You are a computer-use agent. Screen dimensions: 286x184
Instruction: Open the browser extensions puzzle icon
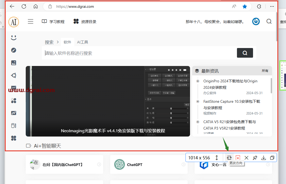(259, 6)
